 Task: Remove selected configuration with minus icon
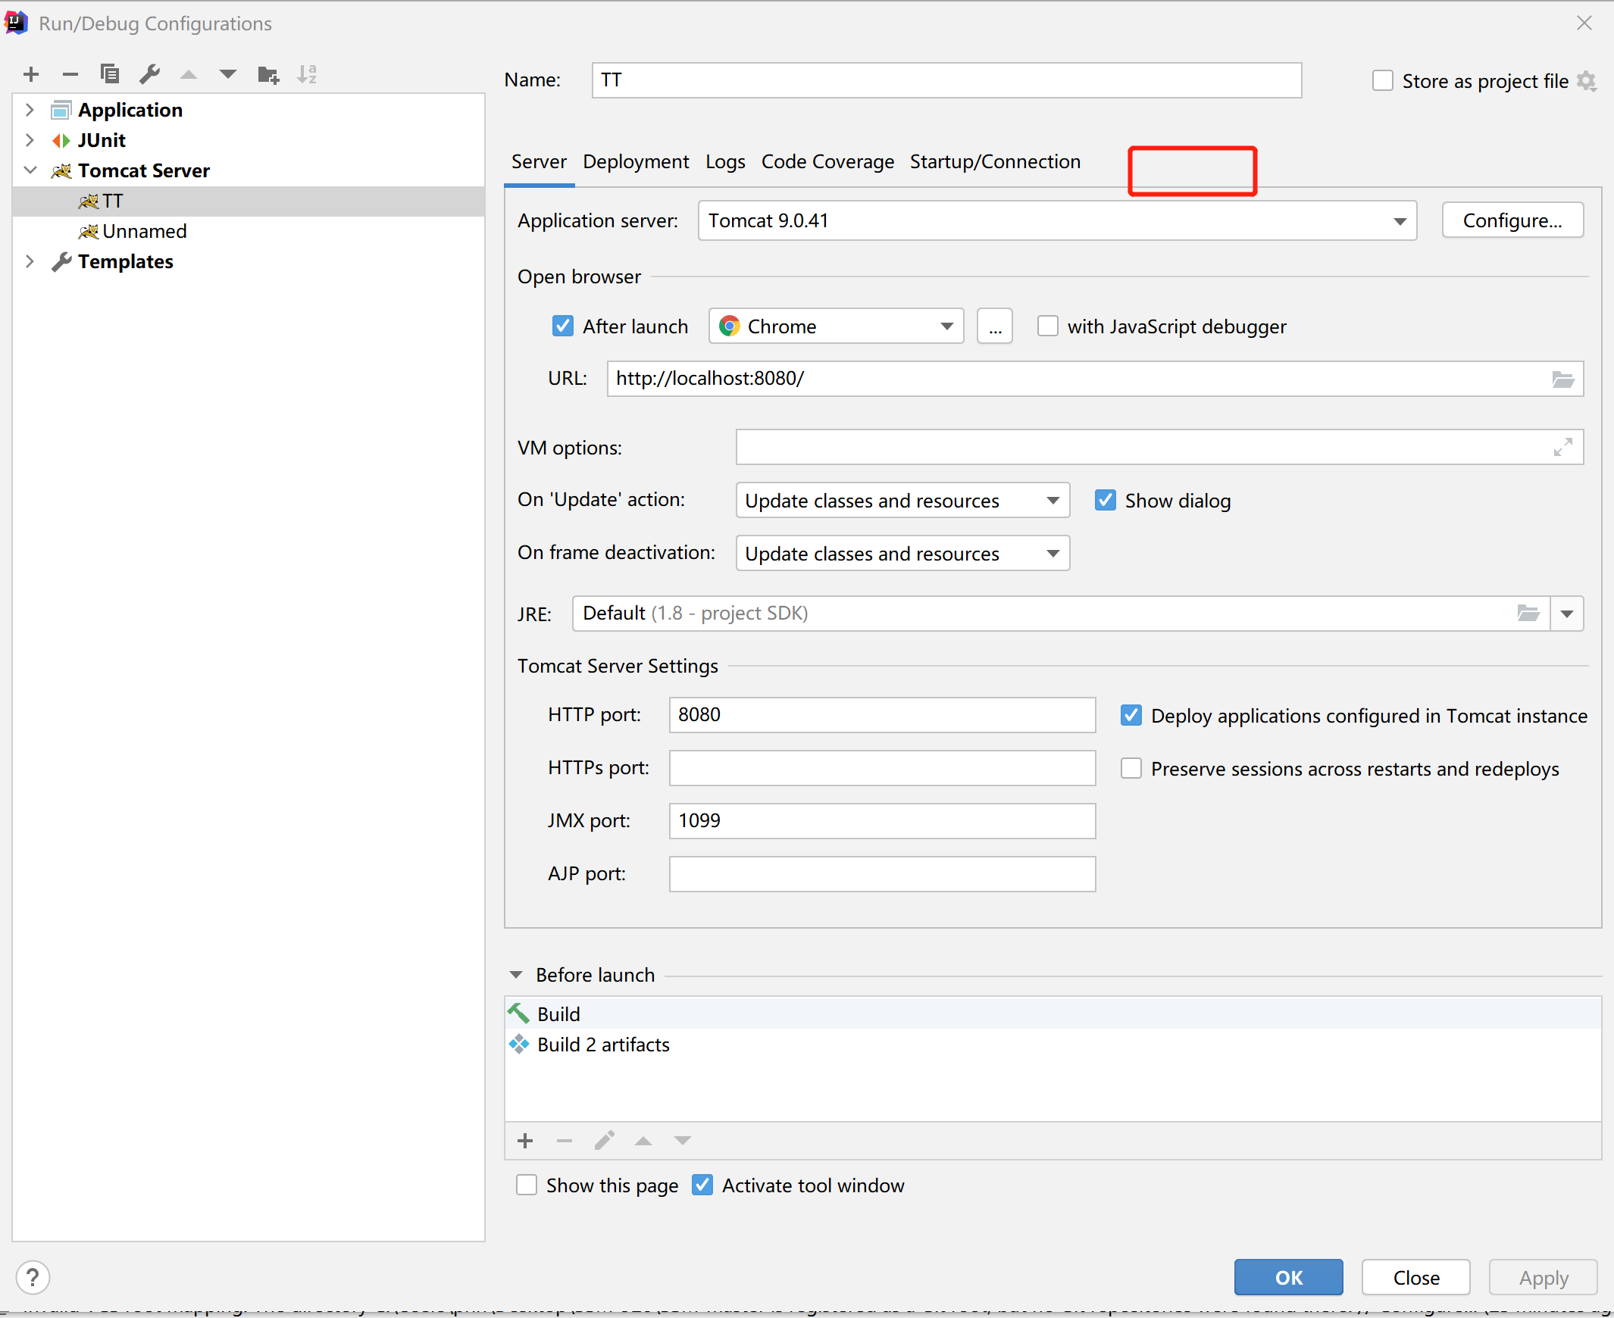[x=70, y=74]
